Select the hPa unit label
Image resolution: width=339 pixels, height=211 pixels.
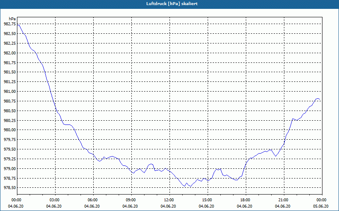point(12,19)
